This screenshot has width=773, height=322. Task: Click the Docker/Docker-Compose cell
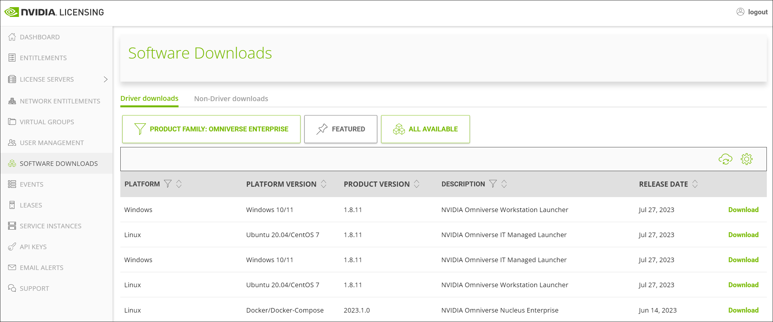click(285, 310)
